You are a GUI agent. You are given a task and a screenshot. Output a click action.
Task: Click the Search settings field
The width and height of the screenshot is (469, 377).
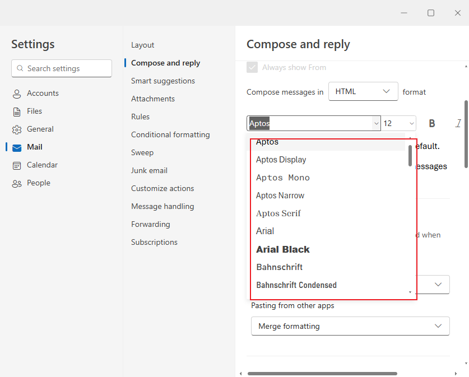[62, 68]
